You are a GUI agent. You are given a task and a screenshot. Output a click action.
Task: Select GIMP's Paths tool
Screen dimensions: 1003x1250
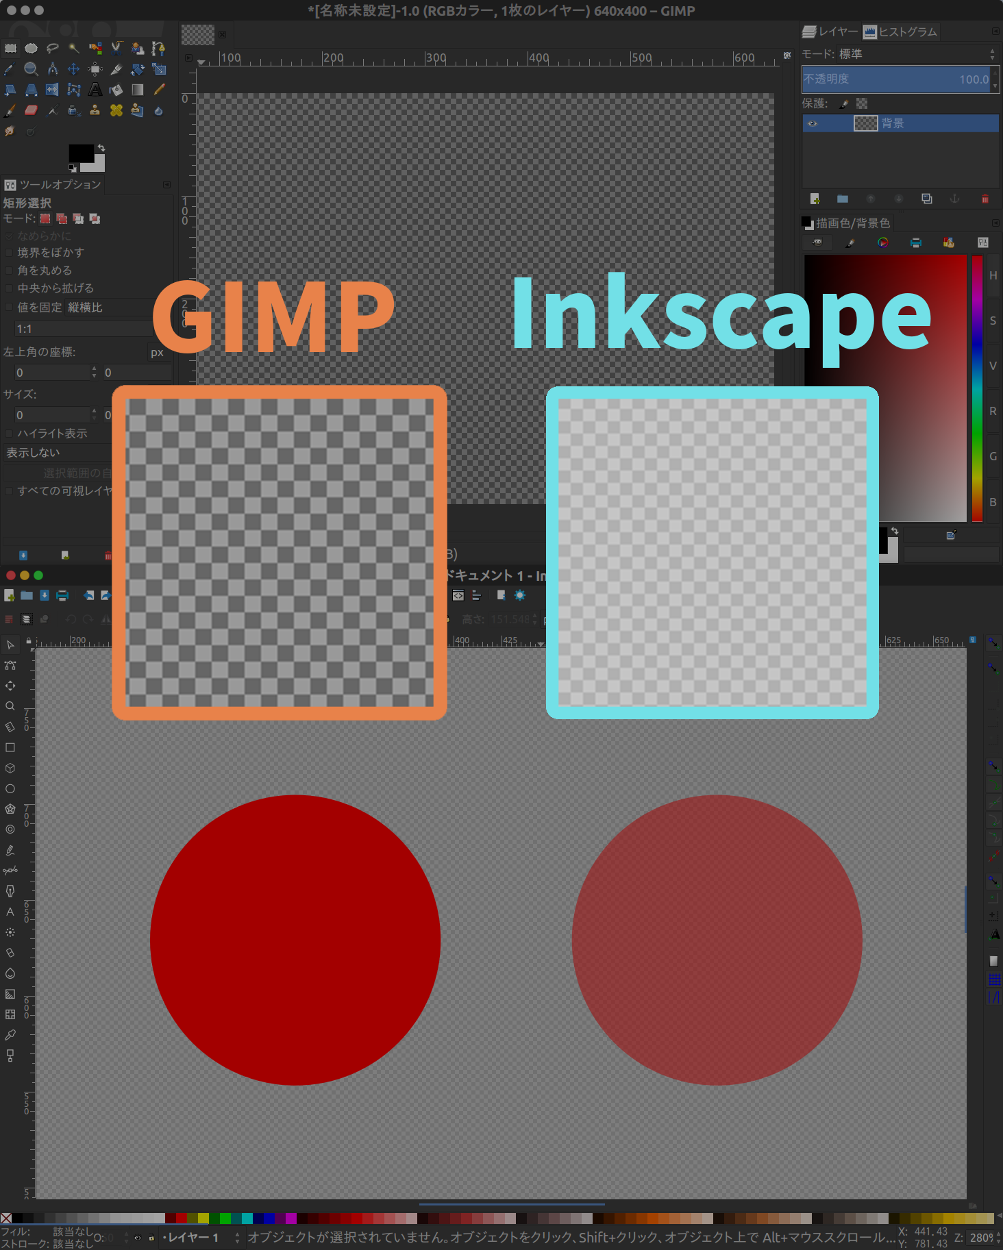pos(158,48)
